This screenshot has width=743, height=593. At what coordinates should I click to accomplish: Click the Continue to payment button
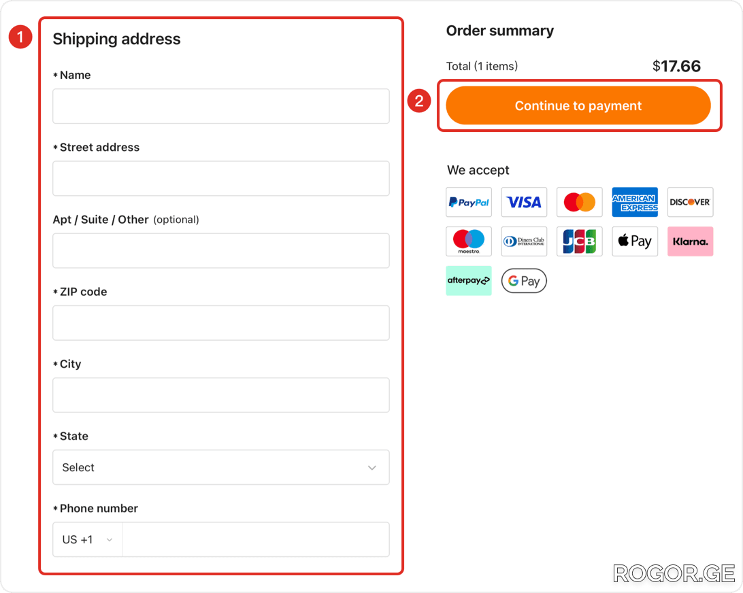[x=578, y=105]
